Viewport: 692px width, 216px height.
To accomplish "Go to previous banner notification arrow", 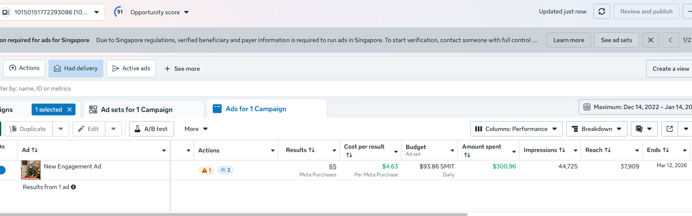I will [670, 40].
